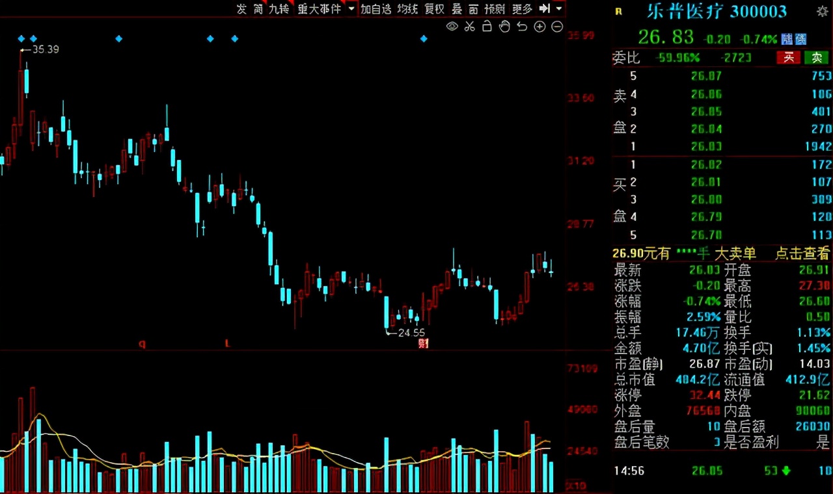
Task: Activate the hand pan tool
Action: 504,27
